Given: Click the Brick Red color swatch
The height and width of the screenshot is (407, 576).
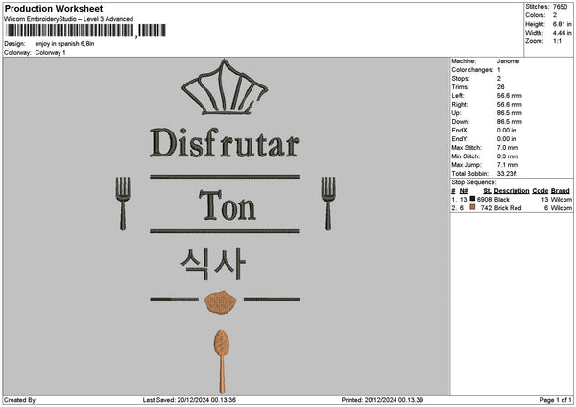Looking at the screenshot, I should [472, 207].
